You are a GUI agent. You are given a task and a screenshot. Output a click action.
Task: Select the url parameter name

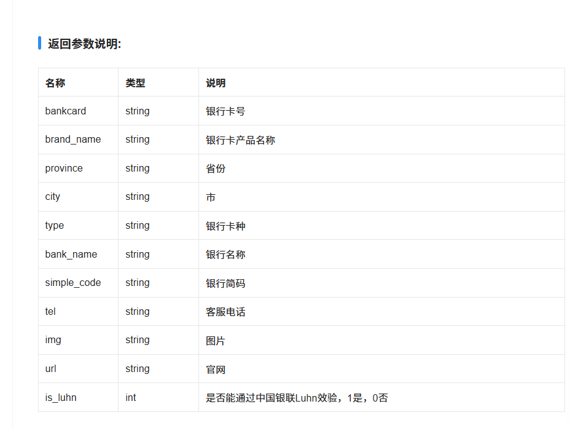(x=50, y=368)
